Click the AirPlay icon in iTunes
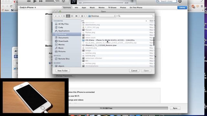The image size is (207, 116). click(63, 1)
